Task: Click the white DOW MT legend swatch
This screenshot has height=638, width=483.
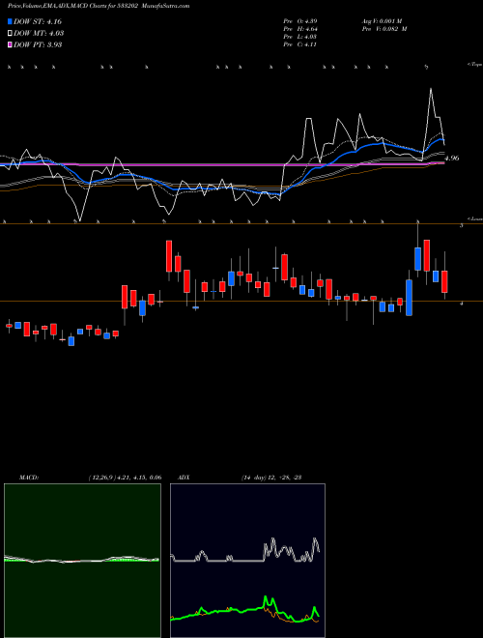Action: point(11,34)
